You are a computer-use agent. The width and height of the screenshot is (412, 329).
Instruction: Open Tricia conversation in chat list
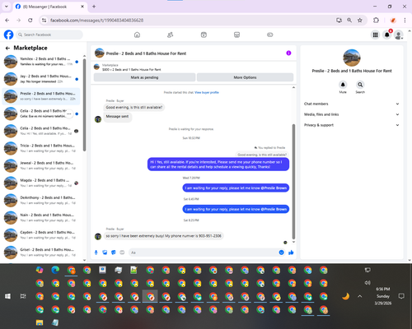click(41, 148)
